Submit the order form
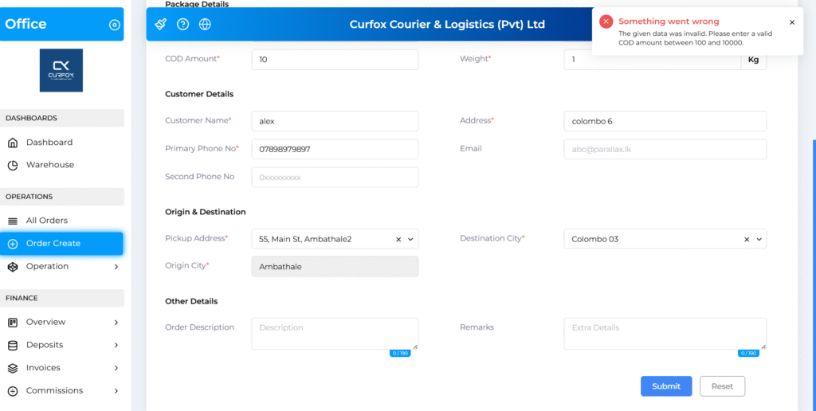Screen dimensions: 816x411 point(666,386)
